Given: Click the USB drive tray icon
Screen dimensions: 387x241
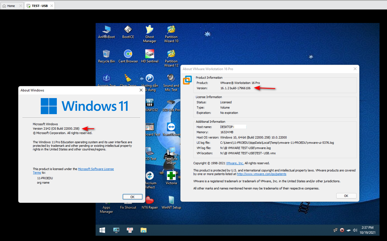Looking at the screenshot, I should coord(349,230).
